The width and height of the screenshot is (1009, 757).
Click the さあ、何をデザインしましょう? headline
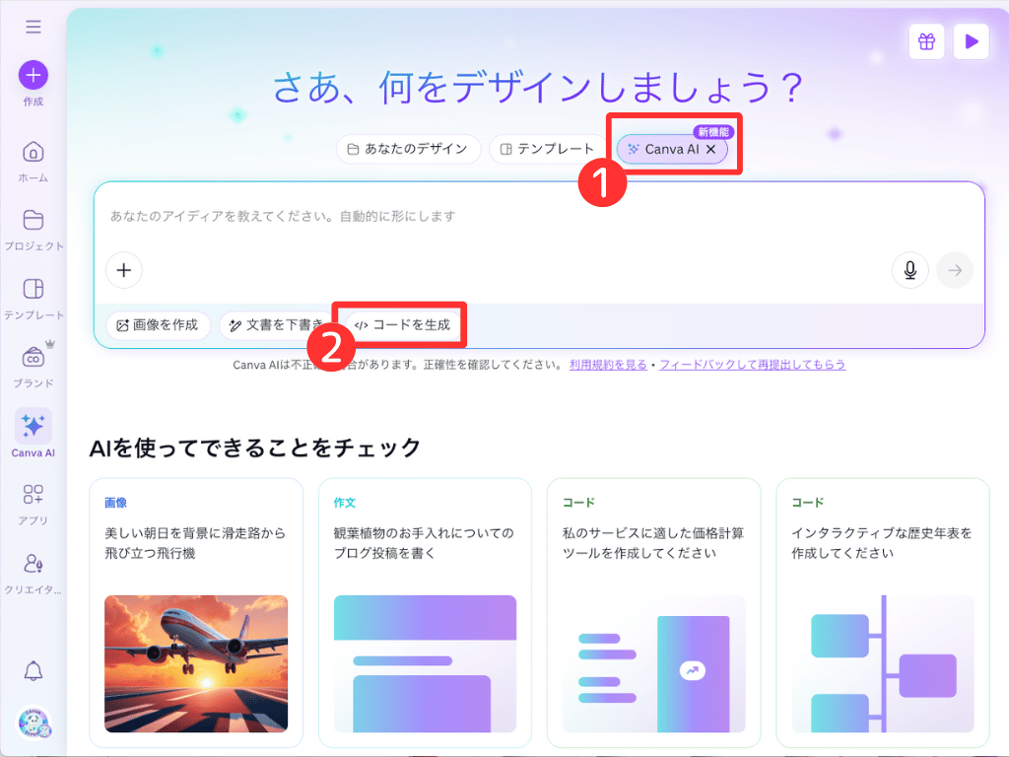(538, 88)
